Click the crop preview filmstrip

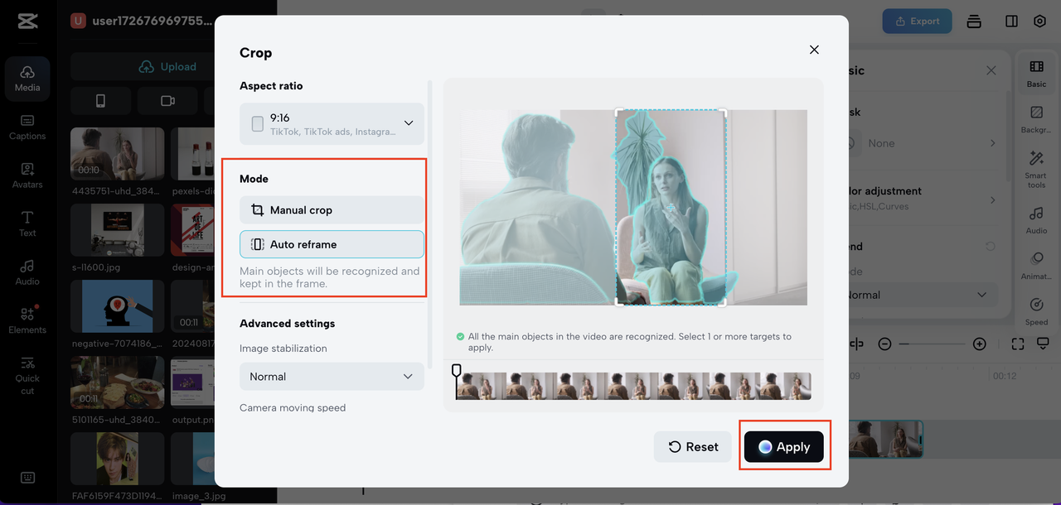tap(633, 386)
